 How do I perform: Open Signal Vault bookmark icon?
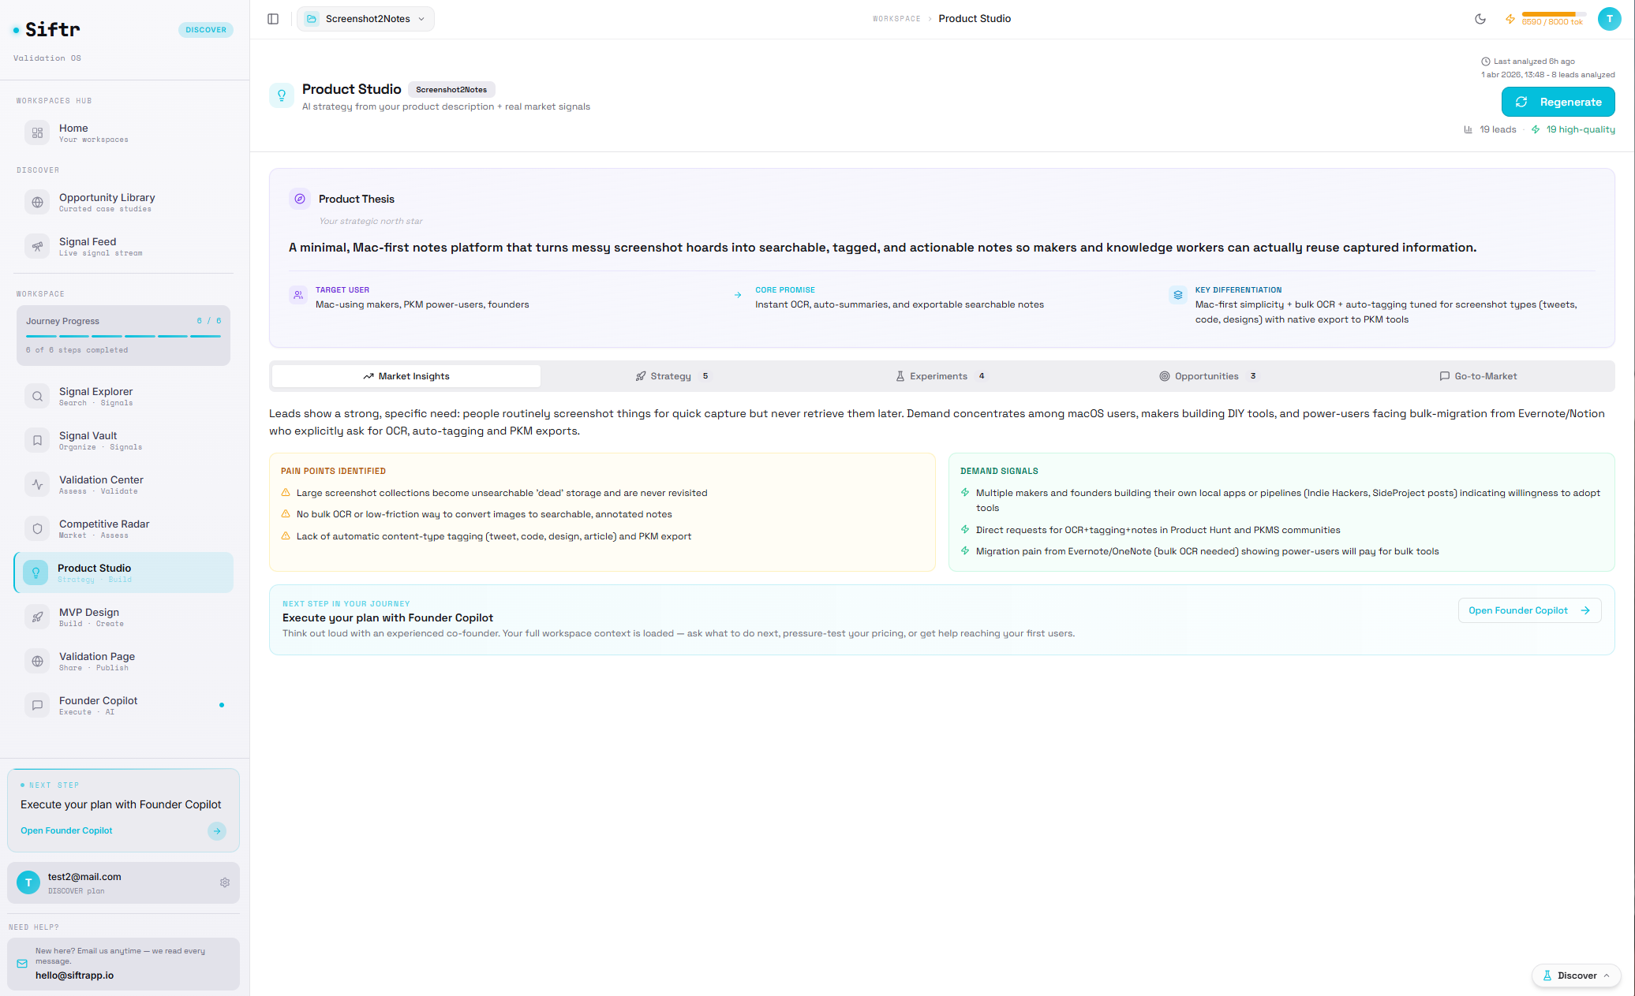pos(37,441)
